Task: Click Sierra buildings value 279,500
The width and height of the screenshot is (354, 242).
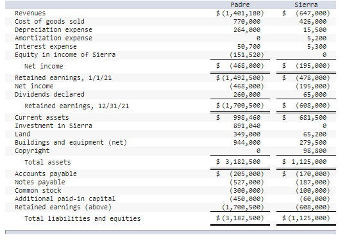Action: [313, 143]
